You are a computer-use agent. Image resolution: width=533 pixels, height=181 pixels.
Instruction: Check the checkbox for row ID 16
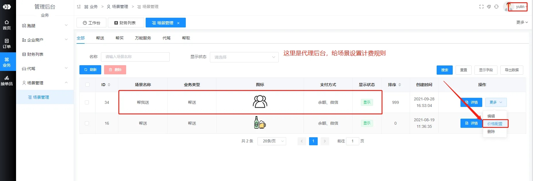(87, 123)
